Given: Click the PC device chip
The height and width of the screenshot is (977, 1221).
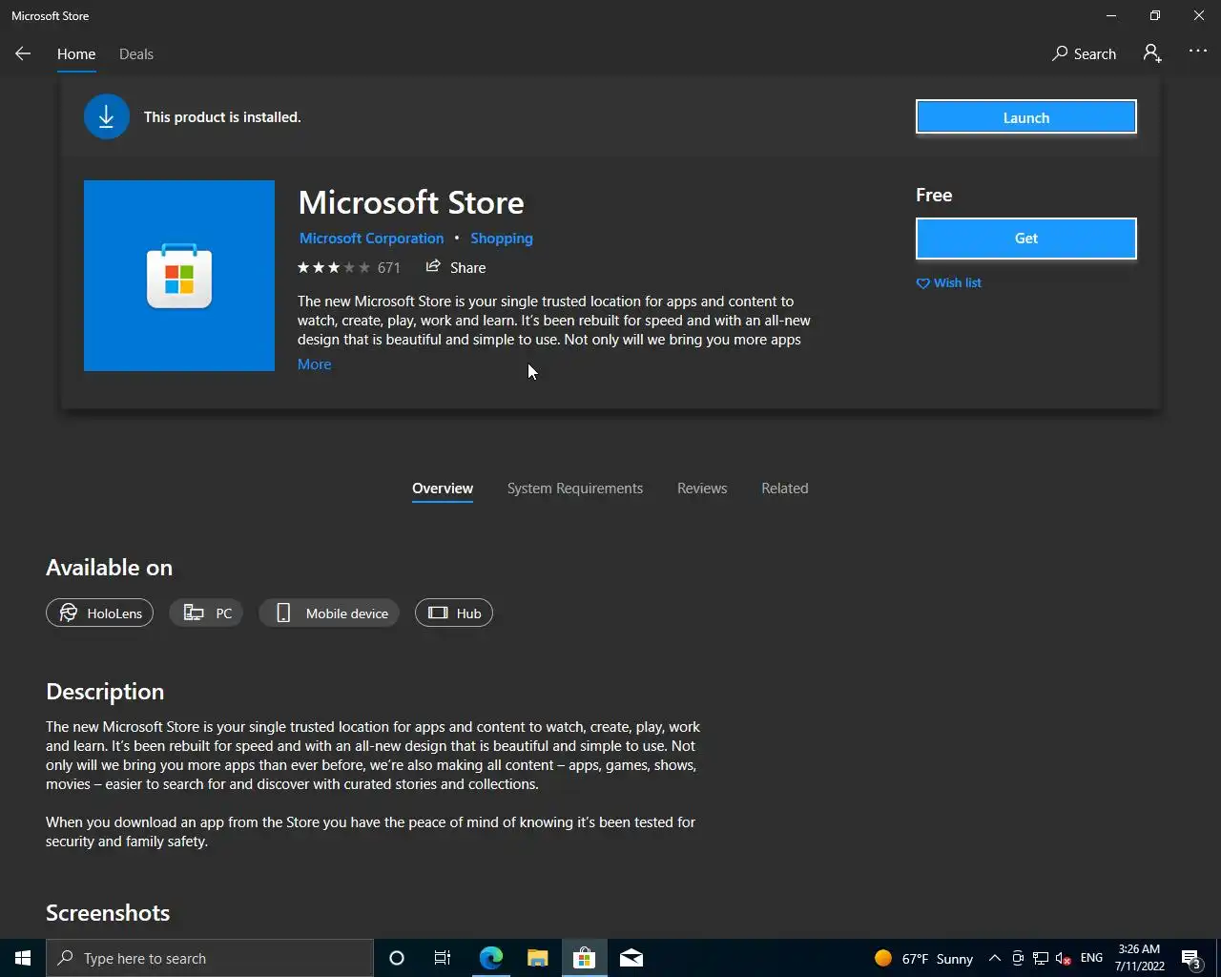Looking at the screenshot, I should click(207, 613).
